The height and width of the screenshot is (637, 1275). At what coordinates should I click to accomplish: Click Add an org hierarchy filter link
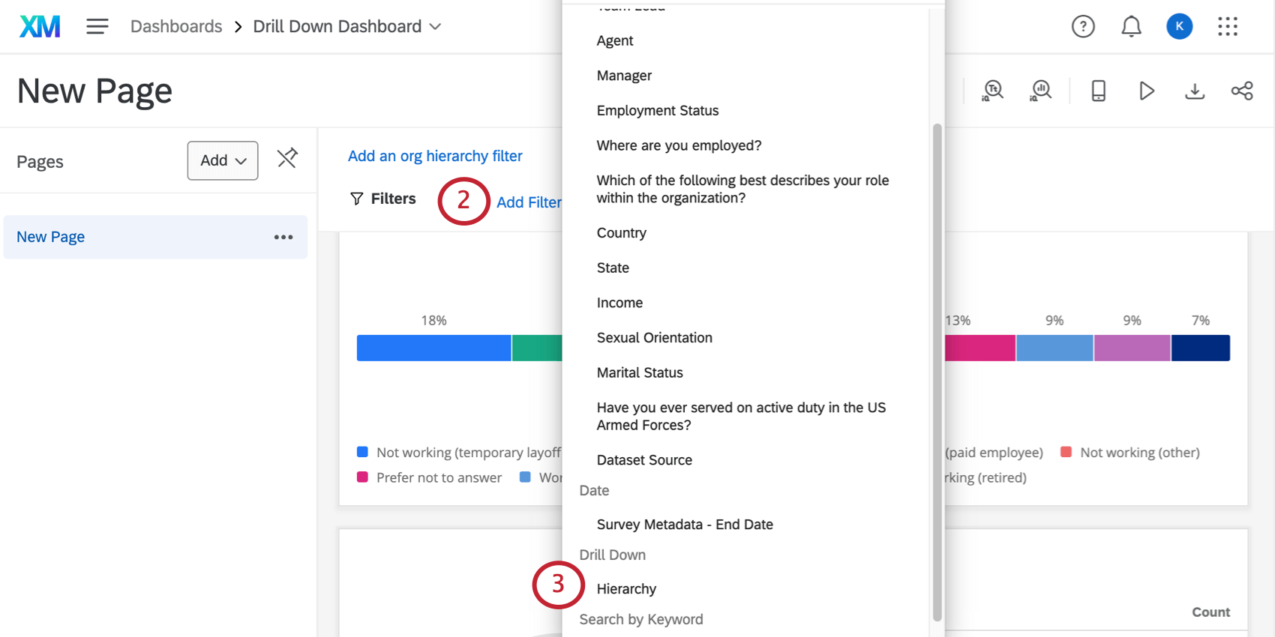(x=435, y=156)
